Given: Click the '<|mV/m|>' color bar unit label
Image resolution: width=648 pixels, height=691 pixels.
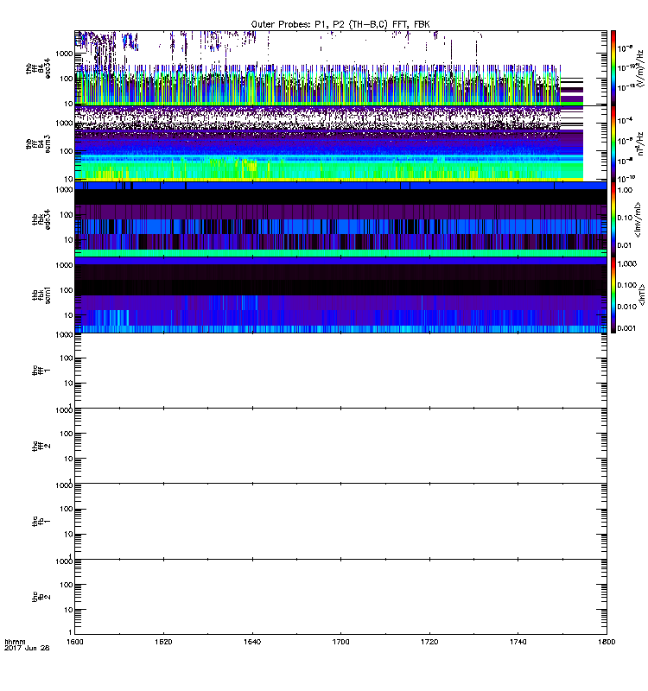Looking at the screenshot, I should click(638, 220).
